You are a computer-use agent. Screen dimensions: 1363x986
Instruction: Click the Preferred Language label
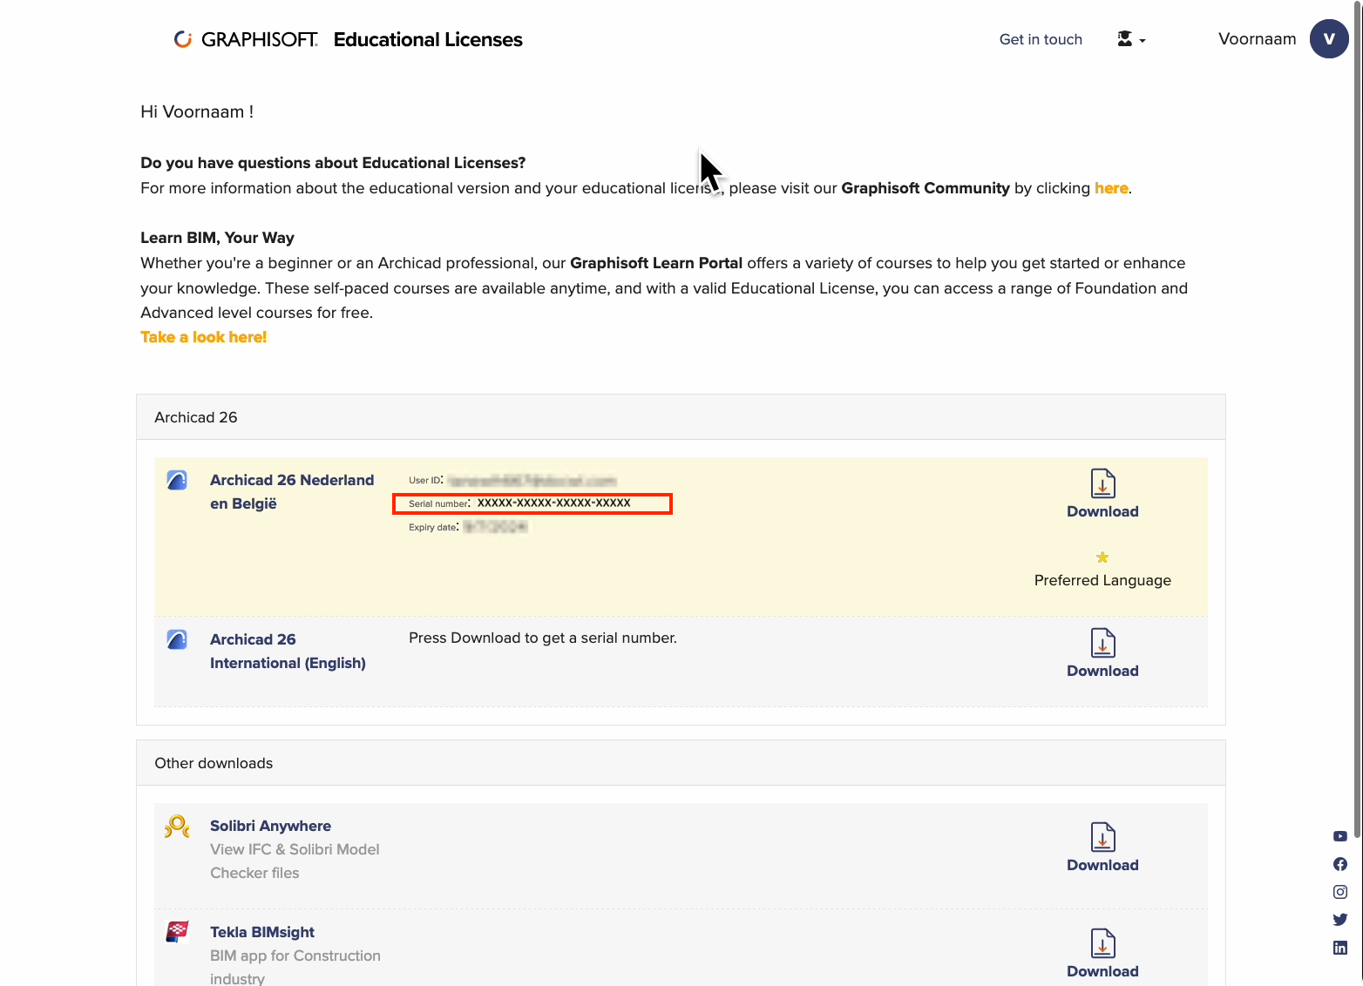[x=1102, y=580]
